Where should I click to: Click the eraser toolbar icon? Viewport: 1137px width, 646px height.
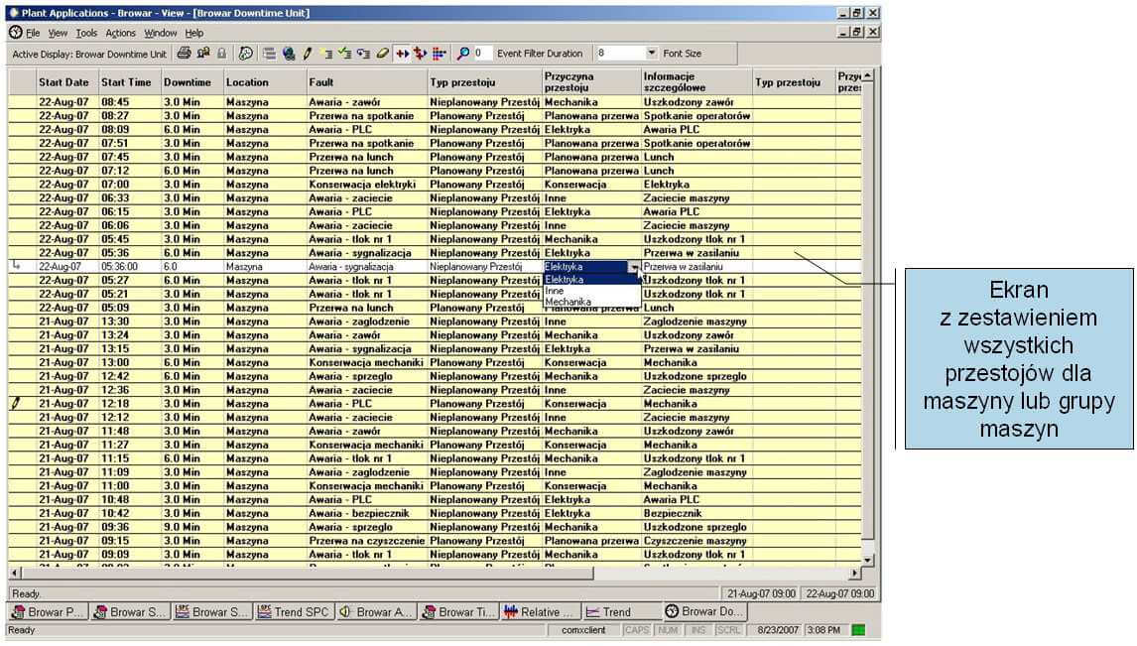tap(382, 53)
